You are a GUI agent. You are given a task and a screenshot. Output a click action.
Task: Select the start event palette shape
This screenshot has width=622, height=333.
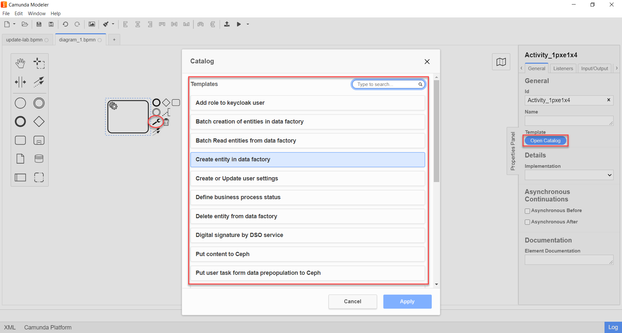pos(20,103)
